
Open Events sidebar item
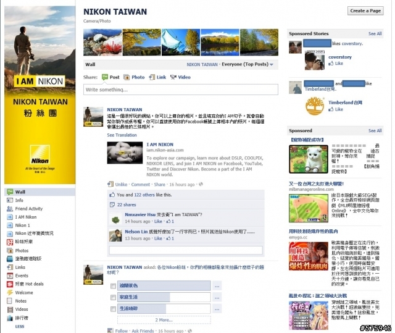click(x=22, y=276)
